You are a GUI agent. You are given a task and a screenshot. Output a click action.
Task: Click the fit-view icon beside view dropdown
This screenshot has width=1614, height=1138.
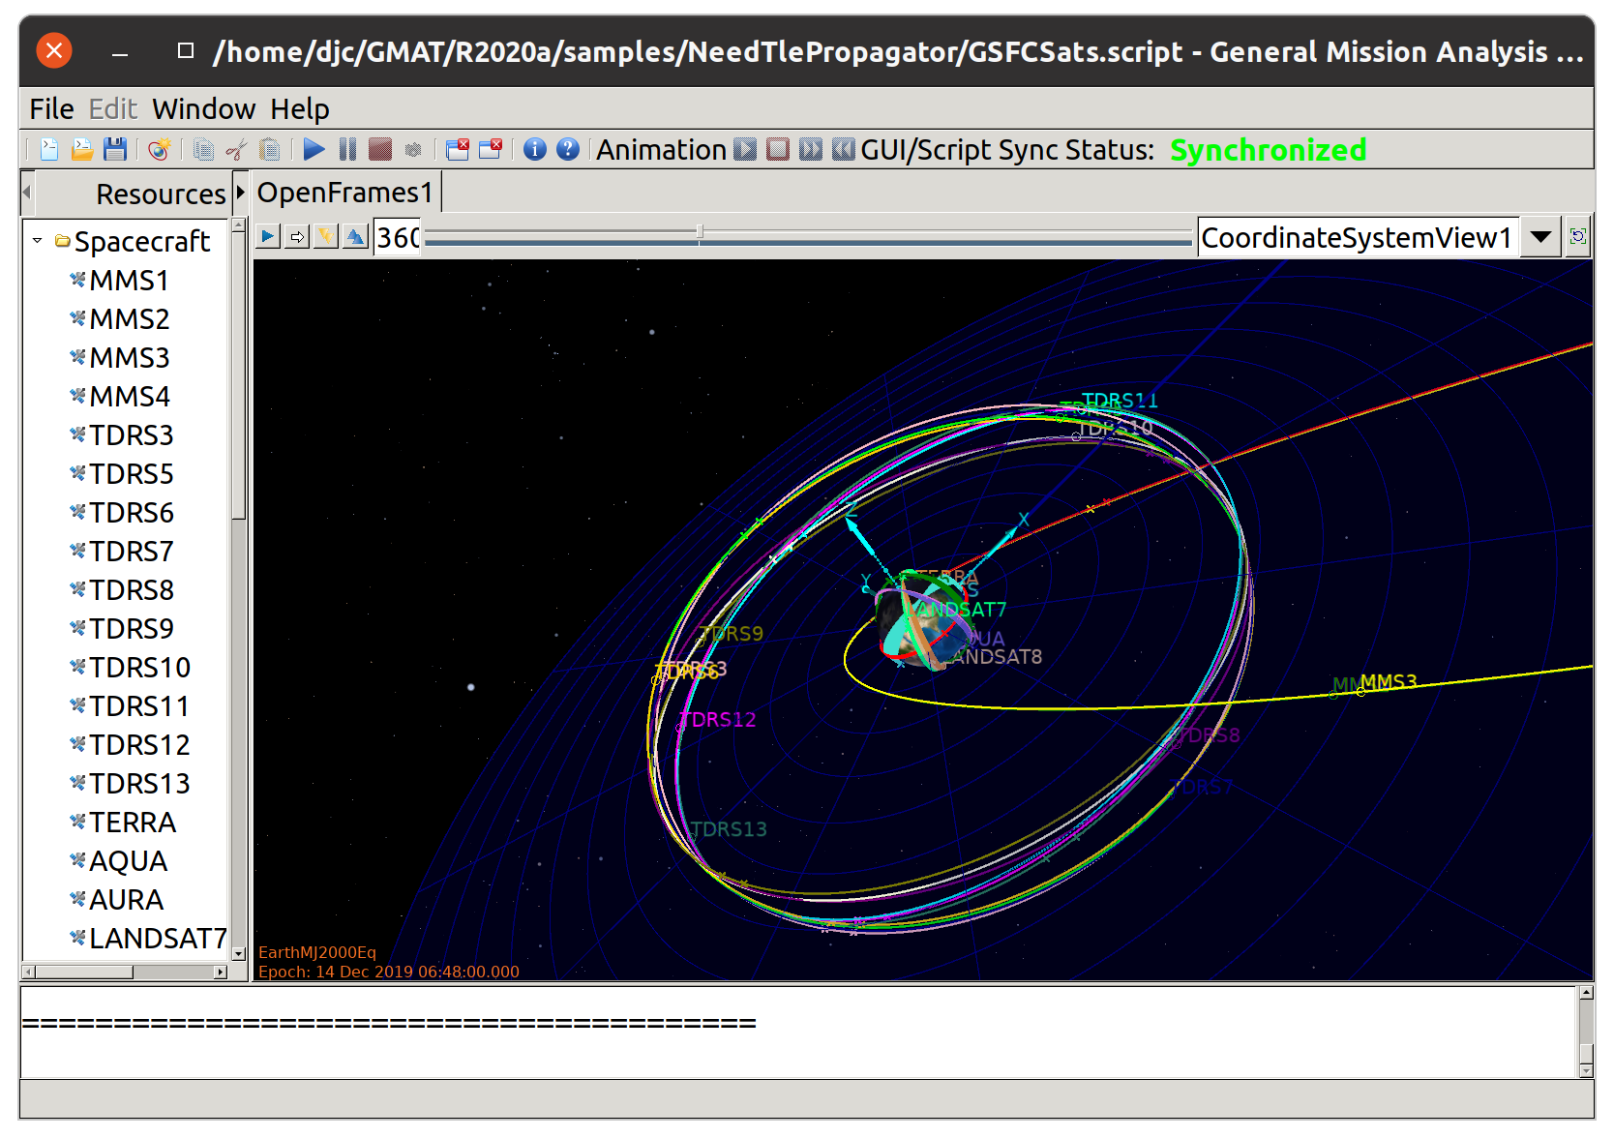(1578, 237)
